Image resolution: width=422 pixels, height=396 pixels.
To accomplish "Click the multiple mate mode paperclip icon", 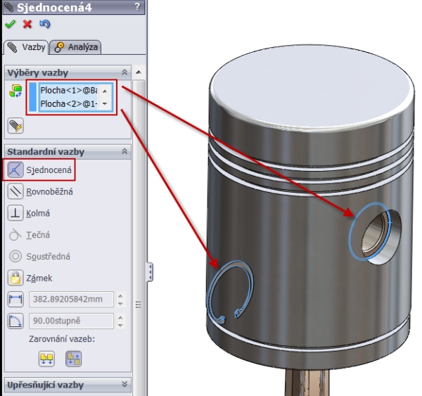I will point(15,126).
